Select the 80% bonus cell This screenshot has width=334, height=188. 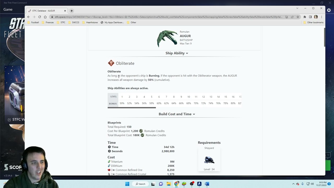pos(233,103)
